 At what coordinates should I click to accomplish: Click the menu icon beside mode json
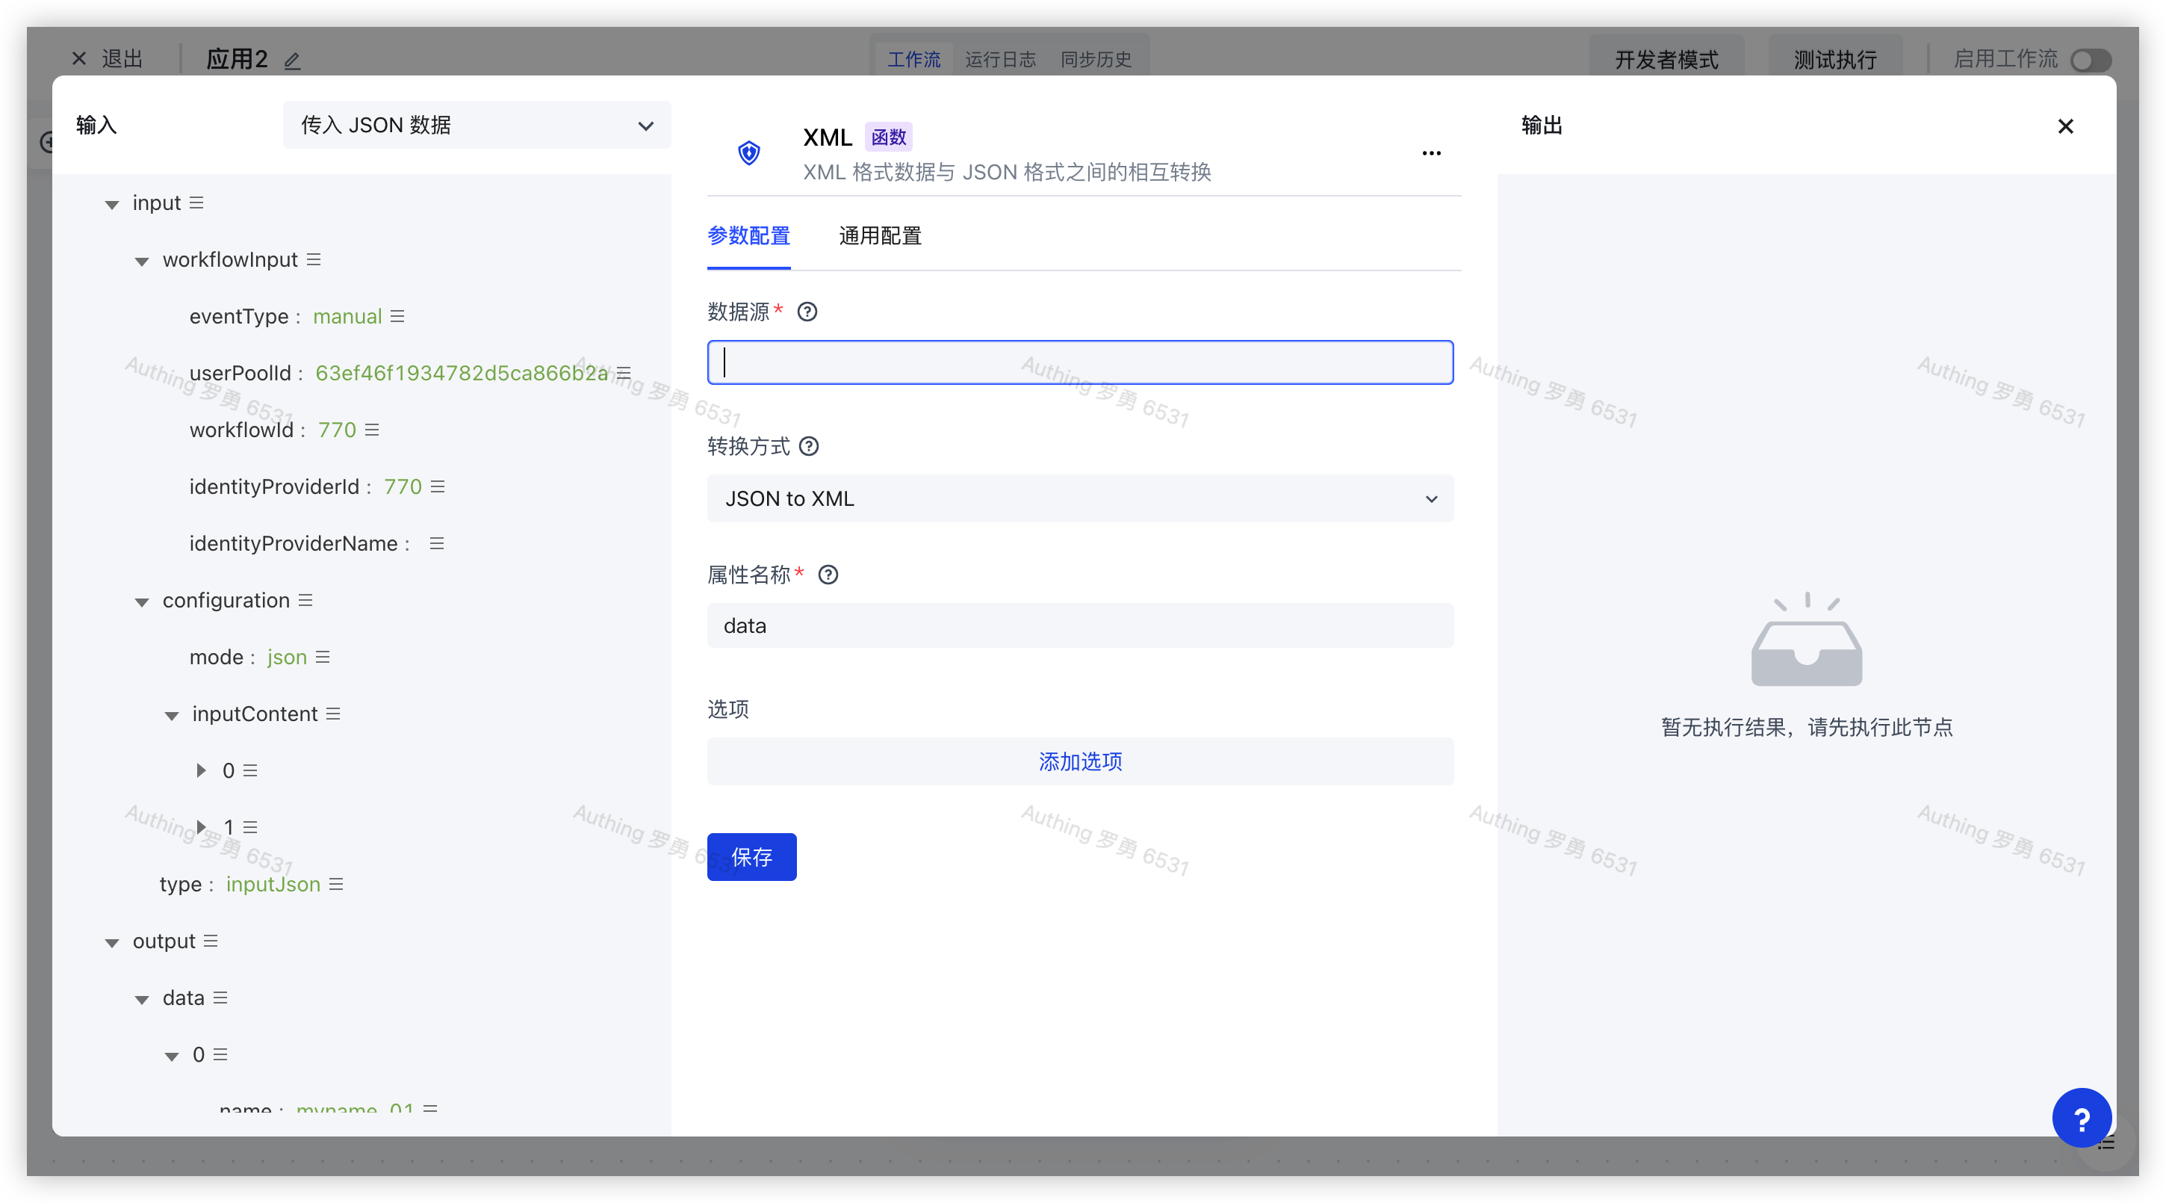click(x=323, y=657)
